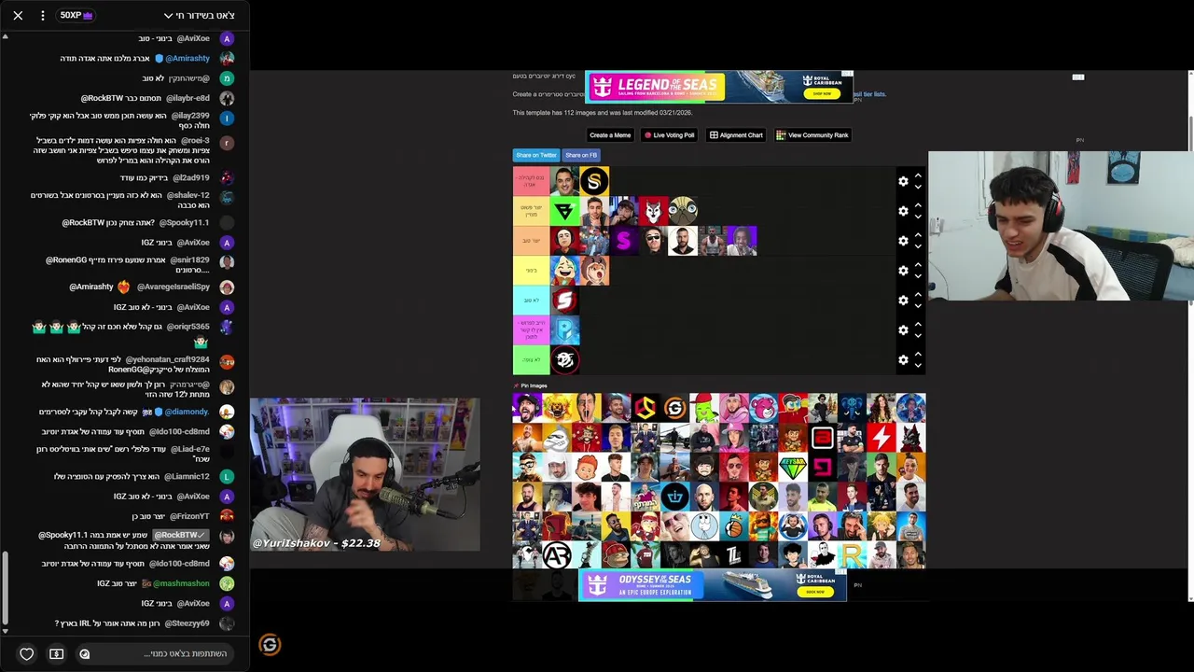The height and width of the screenshot is (672, 1194).
Task: Move the cyan tier row up
Action: pyautogui.click(x=918, y=294)
